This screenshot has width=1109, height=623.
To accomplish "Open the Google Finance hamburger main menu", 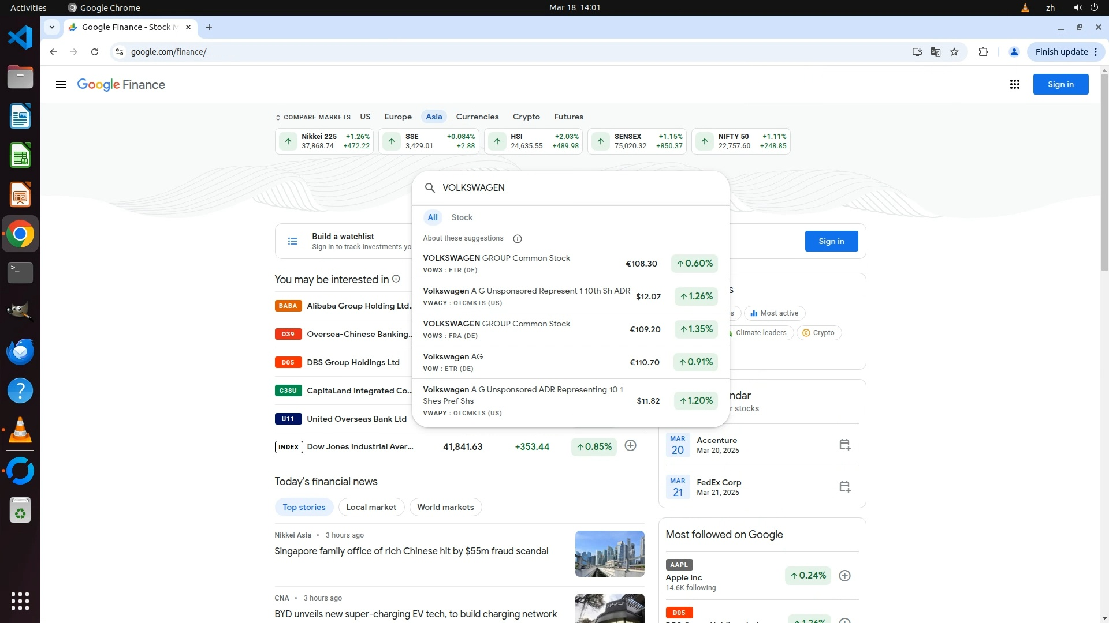I will [x=61, y=85].
